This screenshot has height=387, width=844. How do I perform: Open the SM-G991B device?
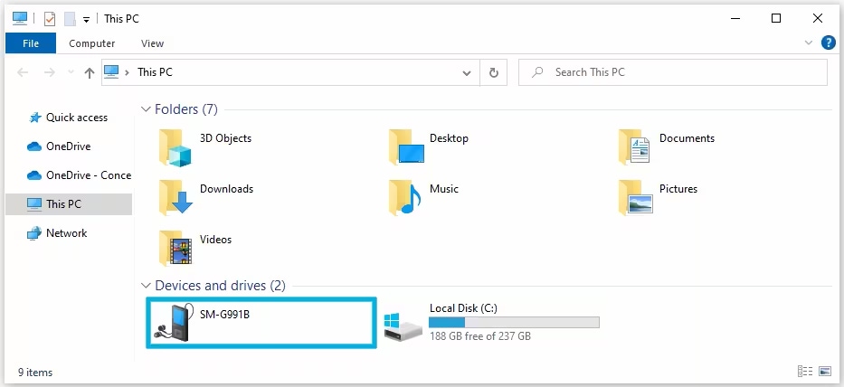tap(261, 324)
